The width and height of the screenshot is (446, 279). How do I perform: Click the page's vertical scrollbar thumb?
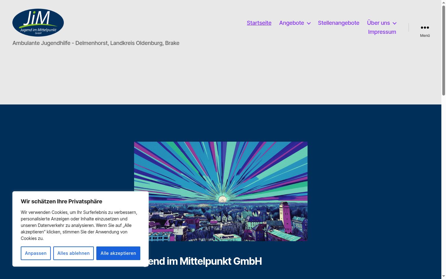pos(444,50)
